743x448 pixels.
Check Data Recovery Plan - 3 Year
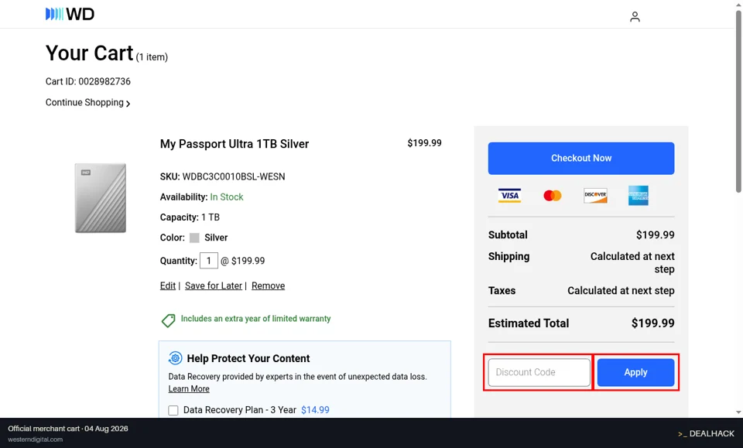pyautogui.click(x=173, y=410)
